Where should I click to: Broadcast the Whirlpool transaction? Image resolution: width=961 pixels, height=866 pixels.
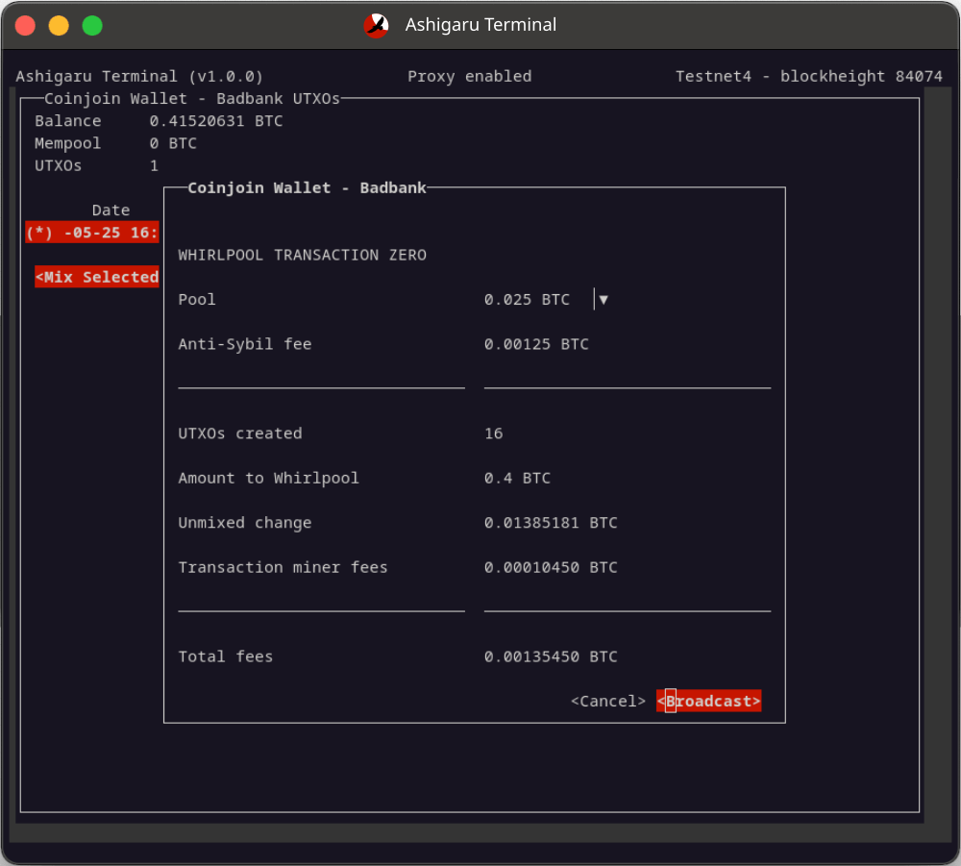click(x=708, y=701)
